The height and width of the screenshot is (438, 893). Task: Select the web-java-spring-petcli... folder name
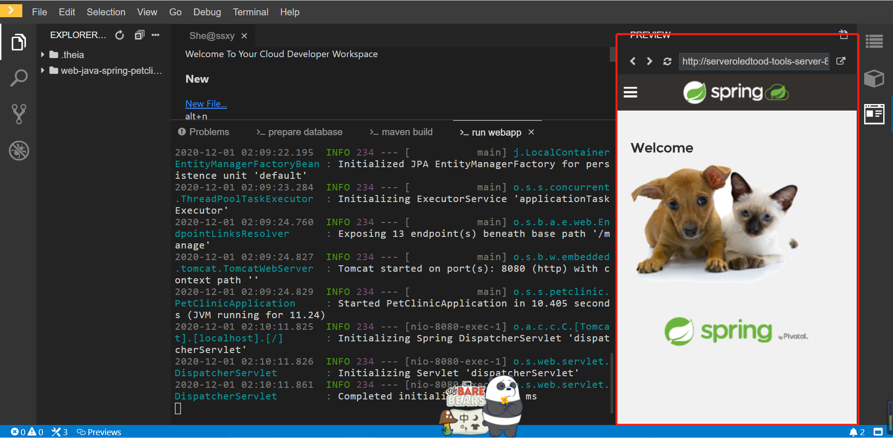112,71
